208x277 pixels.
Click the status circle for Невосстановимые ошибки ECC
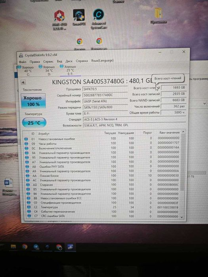(28, 198)
